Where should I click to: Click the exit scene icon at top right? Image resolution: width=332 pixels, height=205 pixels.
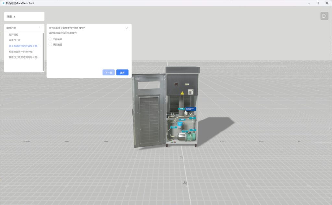point(324,16)
